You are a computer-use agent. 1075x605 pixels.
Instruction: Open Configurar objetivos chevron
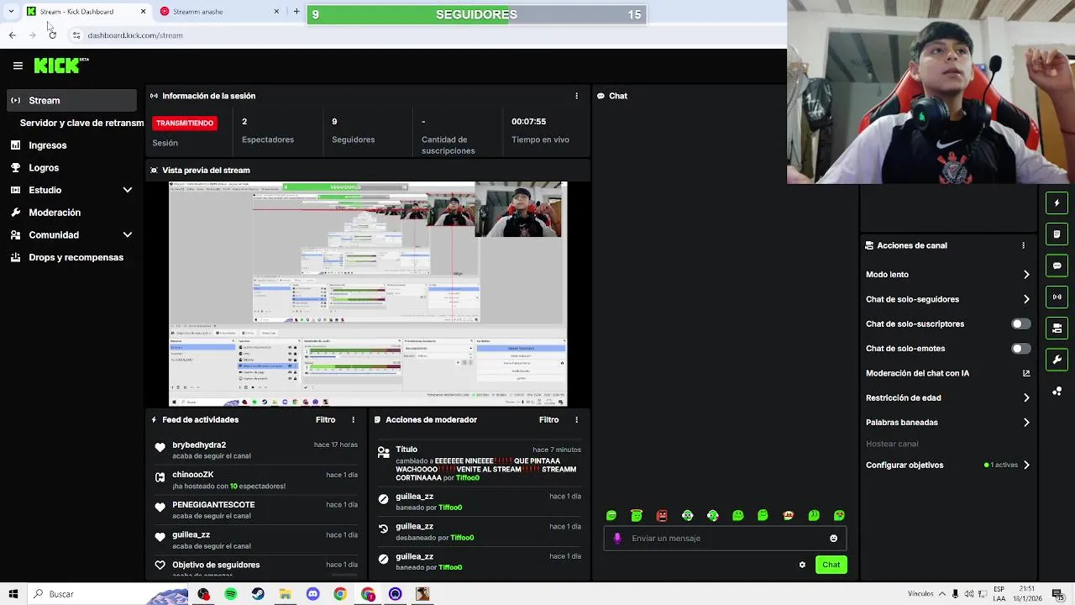tap(1026, 465)
